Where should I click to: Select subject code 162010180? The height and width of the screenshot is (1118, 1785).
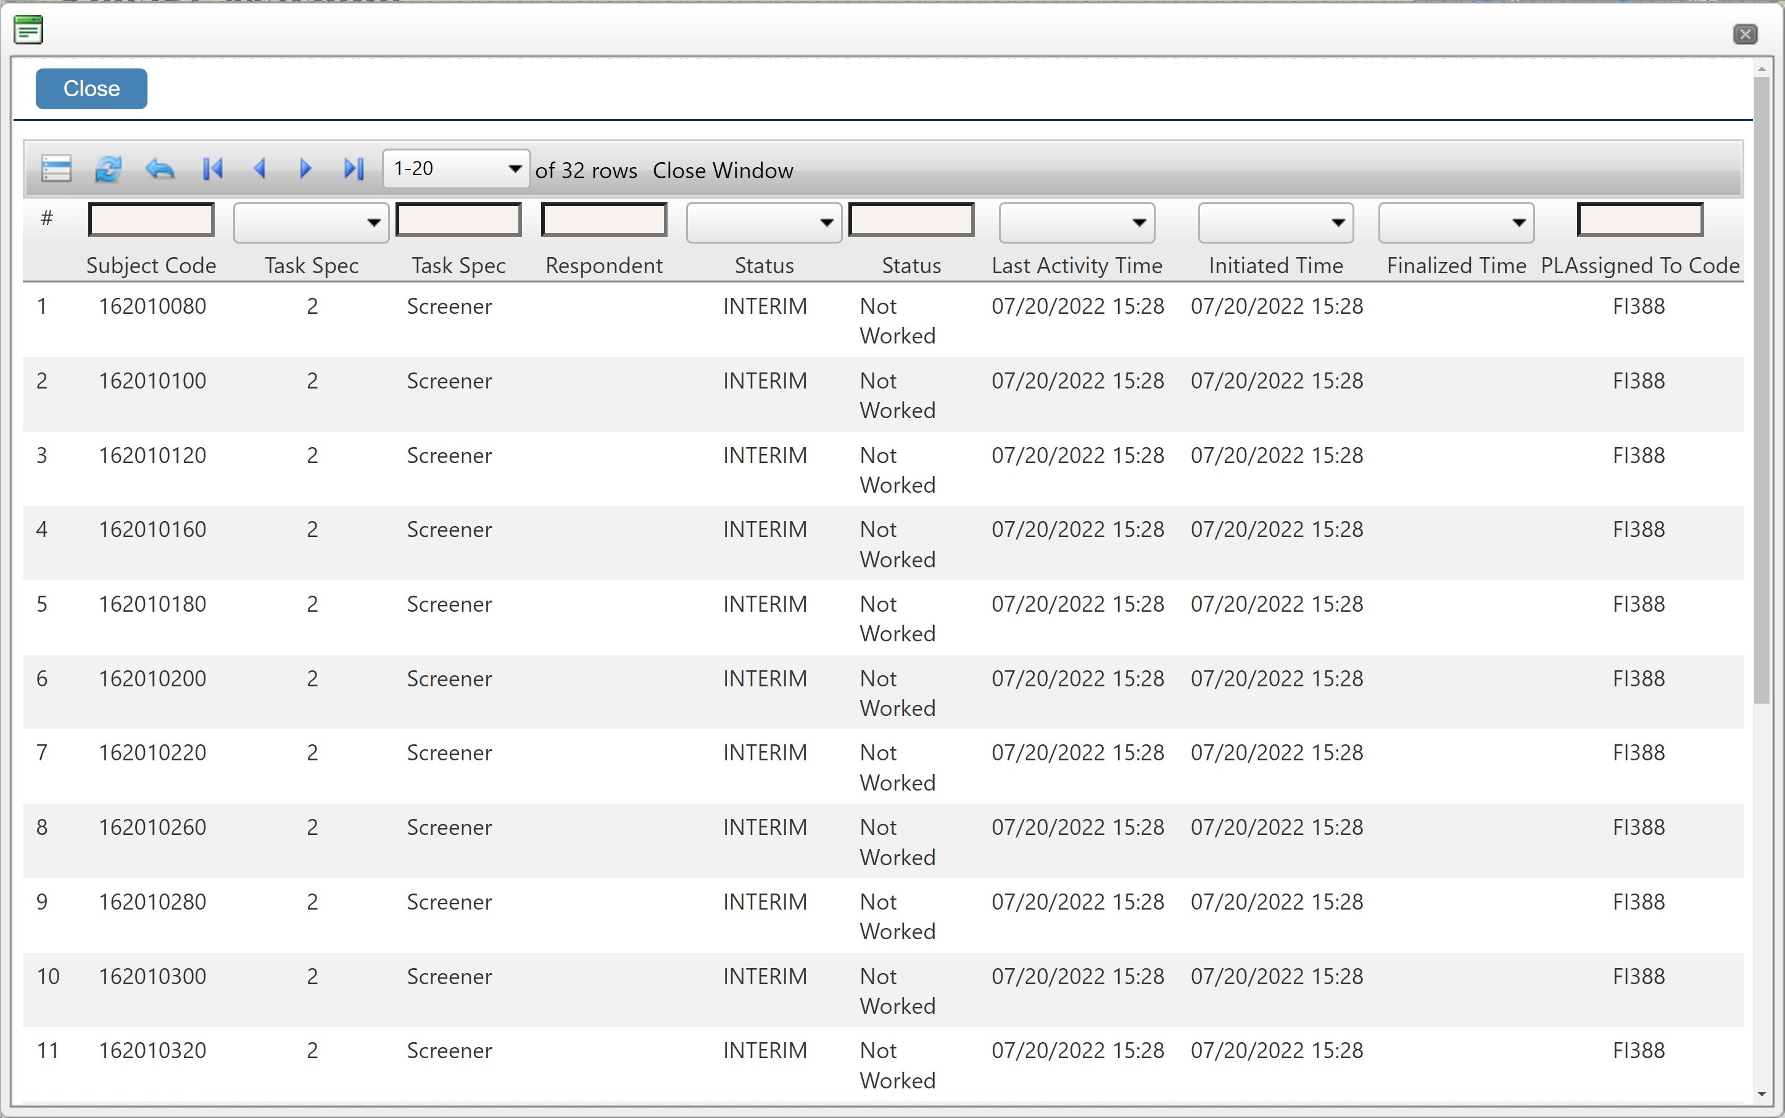pyautogui.click(x=152, y=604)
